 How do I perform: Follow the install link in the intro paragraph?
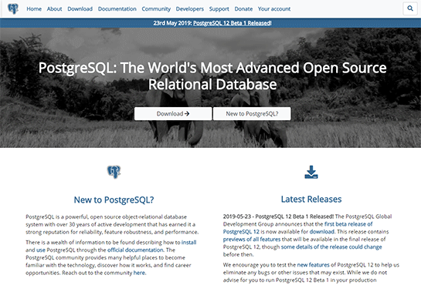189,242
